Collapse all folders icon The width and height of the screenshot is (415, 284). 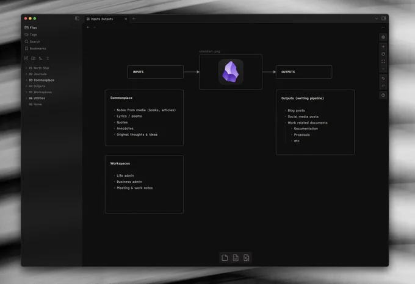click(48, 58)
